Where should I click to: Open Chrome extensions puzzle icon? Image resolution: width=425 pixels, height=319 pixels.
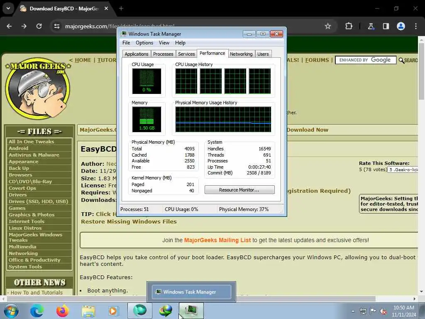(349, 26)
